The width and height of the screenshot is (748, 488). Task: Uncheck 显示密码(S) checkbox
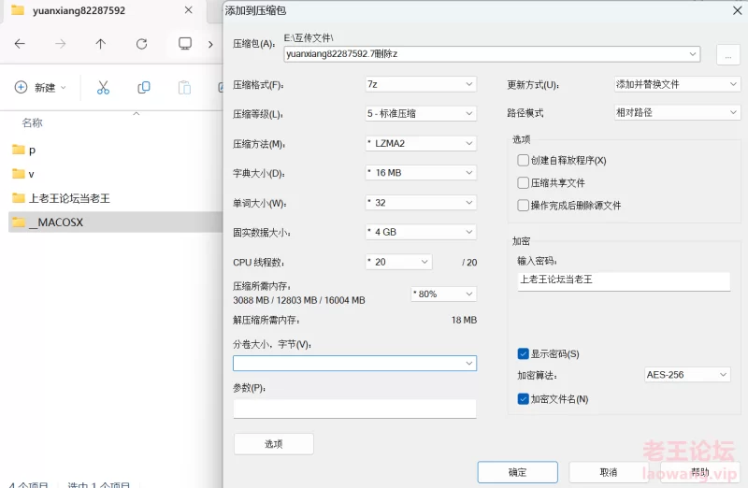click(523, 353)
